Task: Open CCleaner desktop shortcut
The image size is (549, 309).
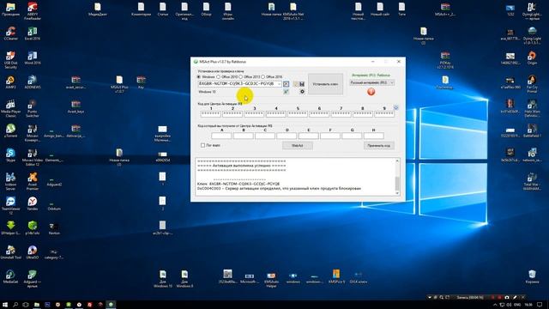Action: (x=10, y=33)
